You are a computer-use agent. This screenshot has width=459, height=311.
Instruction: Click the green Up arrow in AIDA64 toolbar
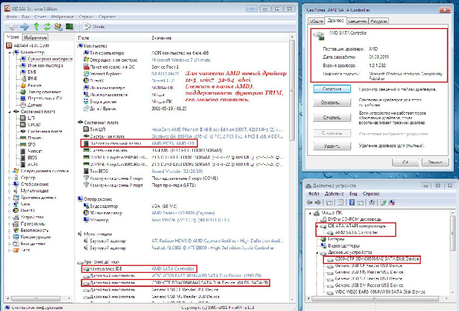(36, 27)
